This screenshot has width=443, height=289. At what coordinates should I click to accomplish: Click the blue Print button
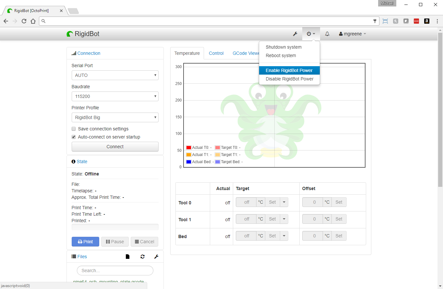click(x=86, y=242)
